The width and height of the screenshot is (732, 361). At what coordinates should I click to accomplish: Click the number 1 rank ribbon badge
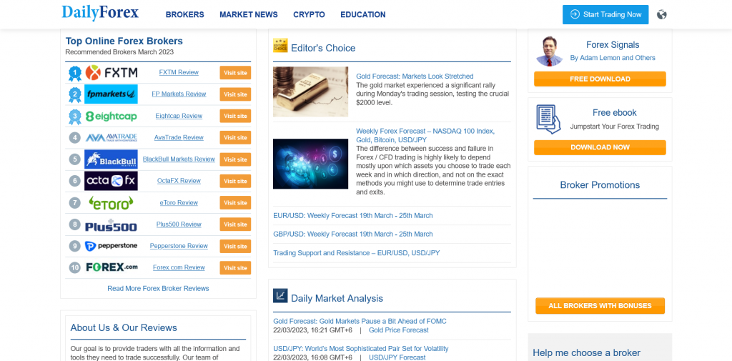74,73
